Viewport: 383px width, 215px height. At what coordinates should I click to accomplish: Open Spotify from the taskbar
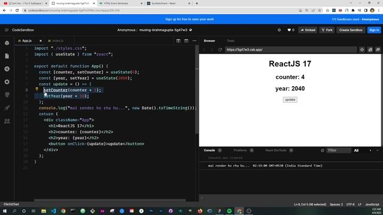click(x=229, y=211)
